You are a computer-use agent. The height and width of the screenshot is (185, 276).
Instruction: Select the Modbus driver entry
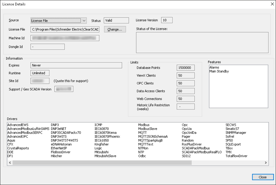[144, 125]
